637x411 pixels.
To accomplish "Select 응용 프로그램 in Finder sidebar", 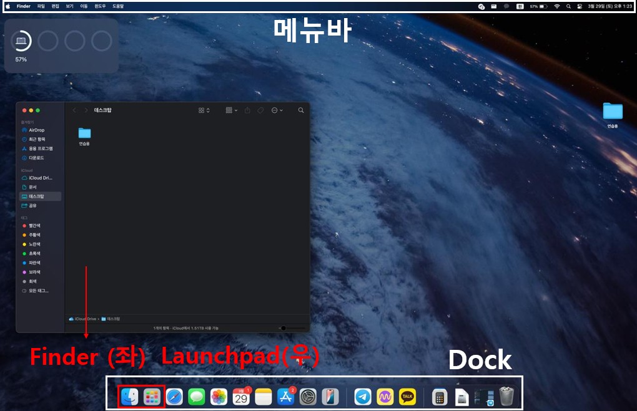I will (40, 148).
